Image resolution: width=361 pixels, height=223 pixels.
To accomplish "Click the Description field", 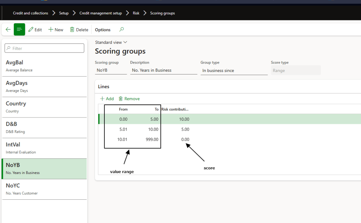I will tap(163, 71).
